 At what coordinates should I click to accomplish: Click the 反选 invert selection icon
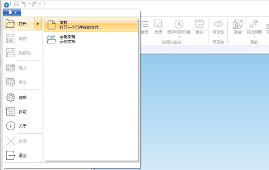coord(158,24)
